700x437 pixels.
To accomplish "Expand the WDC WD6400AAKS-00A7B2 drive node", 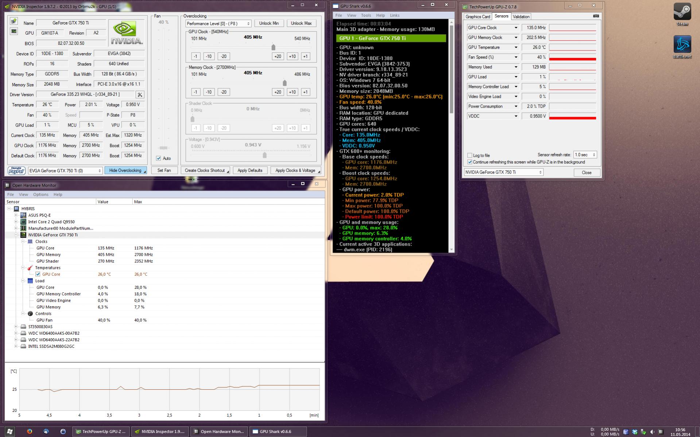I will (x=16, y=333).
